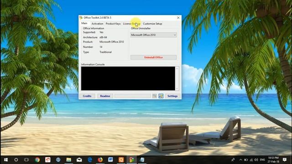
Task: Click the ENG language indicator
Action: (x=262, y=160)
